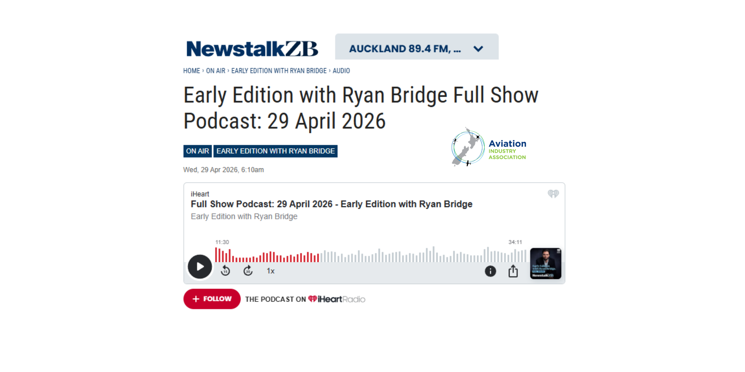This screenshot has width=745, height=372.
Task: Share this podcast episode
Action: point(513,271)
